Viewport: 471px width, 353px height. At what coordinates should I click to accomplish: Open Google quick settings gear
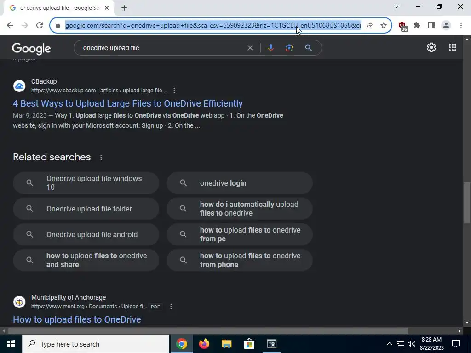click(431, 47)
